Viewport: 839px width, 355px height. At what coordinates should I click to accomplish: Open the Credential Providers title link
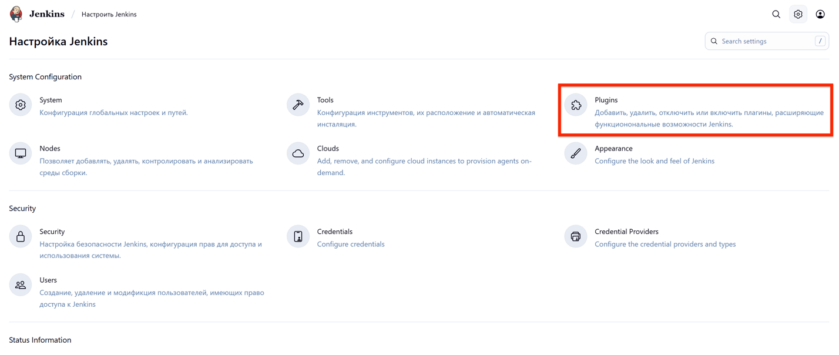(x=626, y=232)
